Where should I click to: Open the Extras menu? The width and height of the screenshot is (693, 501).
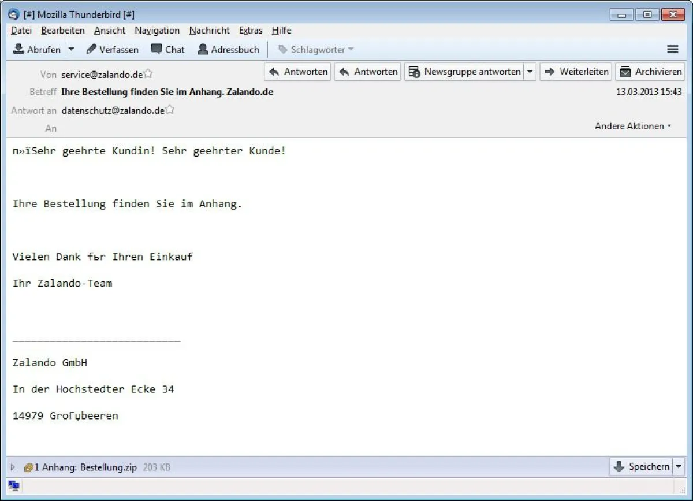250,30
